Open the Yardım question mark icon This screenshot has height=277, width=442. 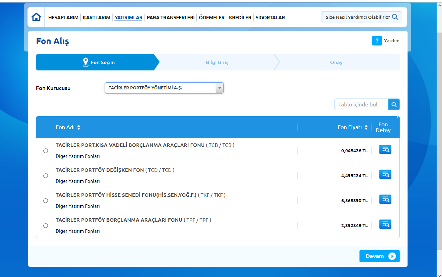click(377, 41)
